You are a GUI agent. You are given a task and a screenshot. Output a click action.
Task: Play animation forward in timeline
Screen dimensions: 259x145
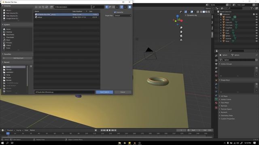tap(110, 130)
